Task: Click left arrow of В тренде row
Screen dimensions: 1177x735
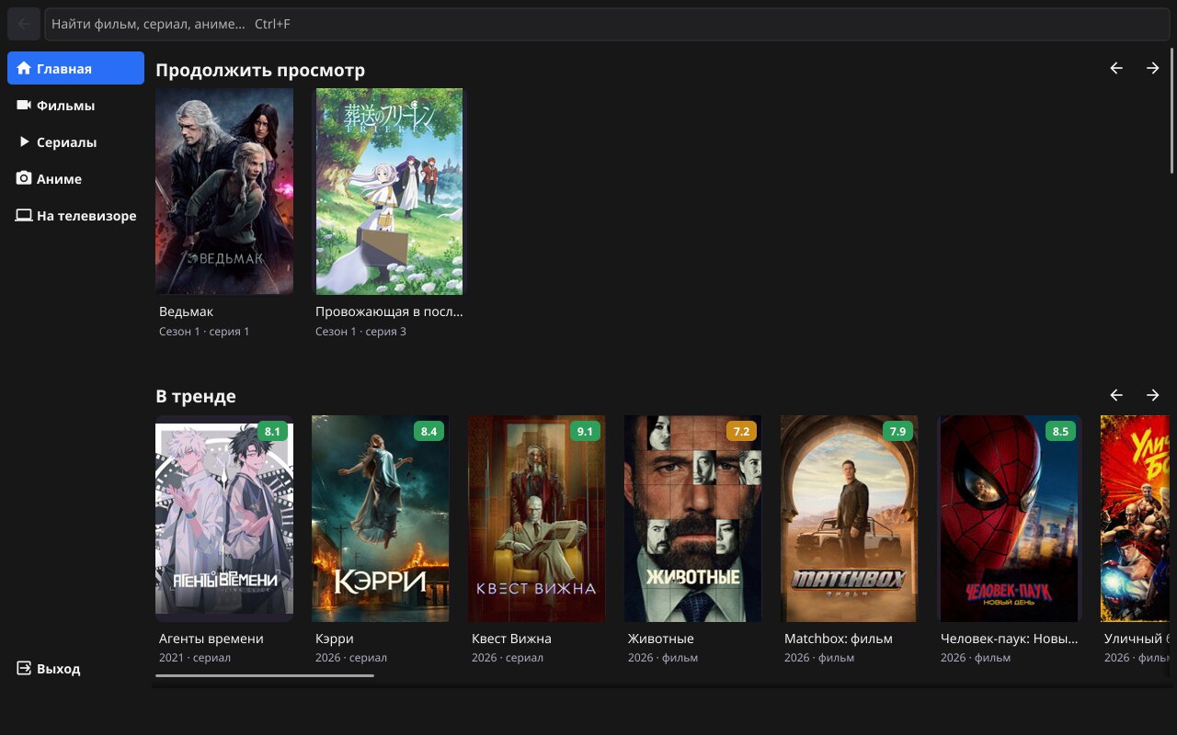Action: point(1116,395)
